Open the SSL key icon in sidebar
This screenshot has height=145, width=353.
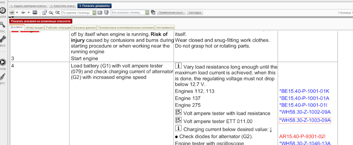tap(3, 25)
